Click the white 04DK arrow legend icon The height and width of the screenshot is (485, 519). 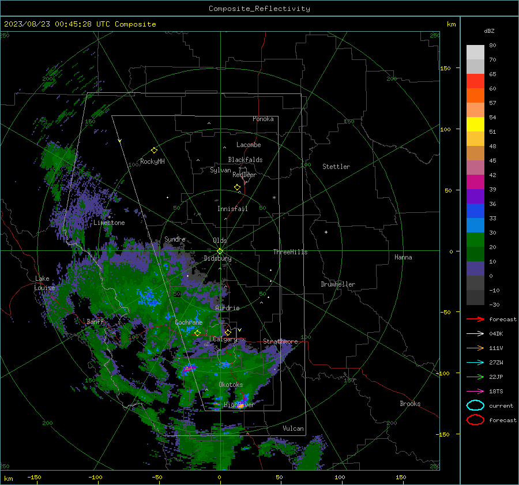coord(475,333)
